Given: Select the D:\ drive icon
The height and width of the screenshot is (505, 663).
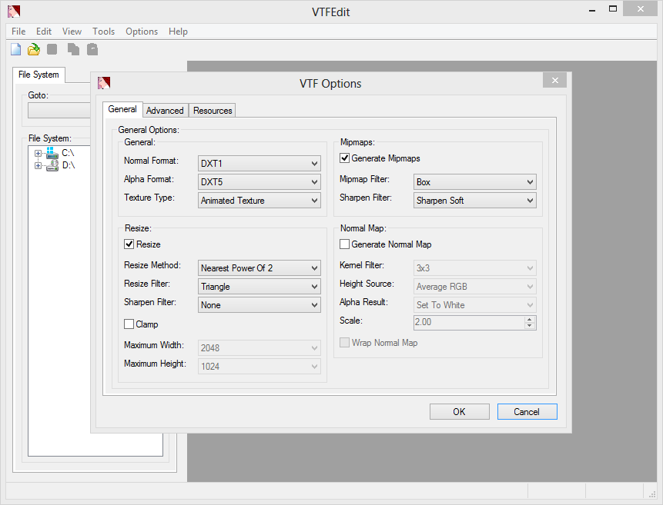Looking at the screenshot, I should pos(52,165).
